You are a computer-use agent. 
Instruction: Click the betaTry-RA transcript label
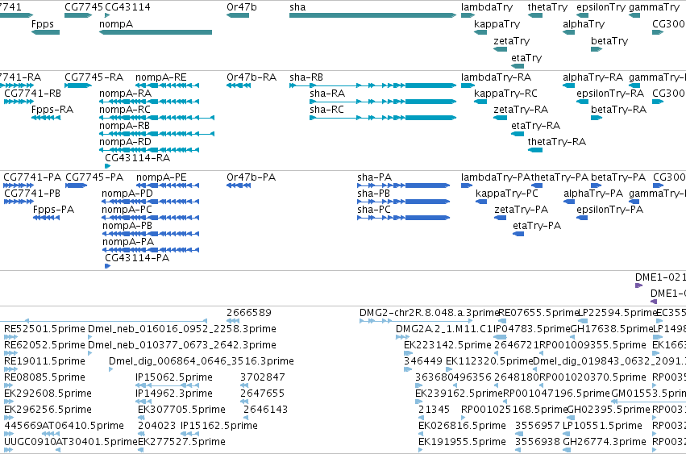click(618, 110)
